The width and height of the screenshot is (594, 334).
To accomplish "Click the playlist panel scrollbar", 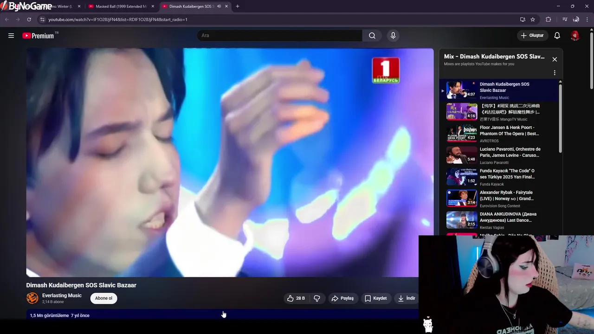I will click(x=561, y=118).
